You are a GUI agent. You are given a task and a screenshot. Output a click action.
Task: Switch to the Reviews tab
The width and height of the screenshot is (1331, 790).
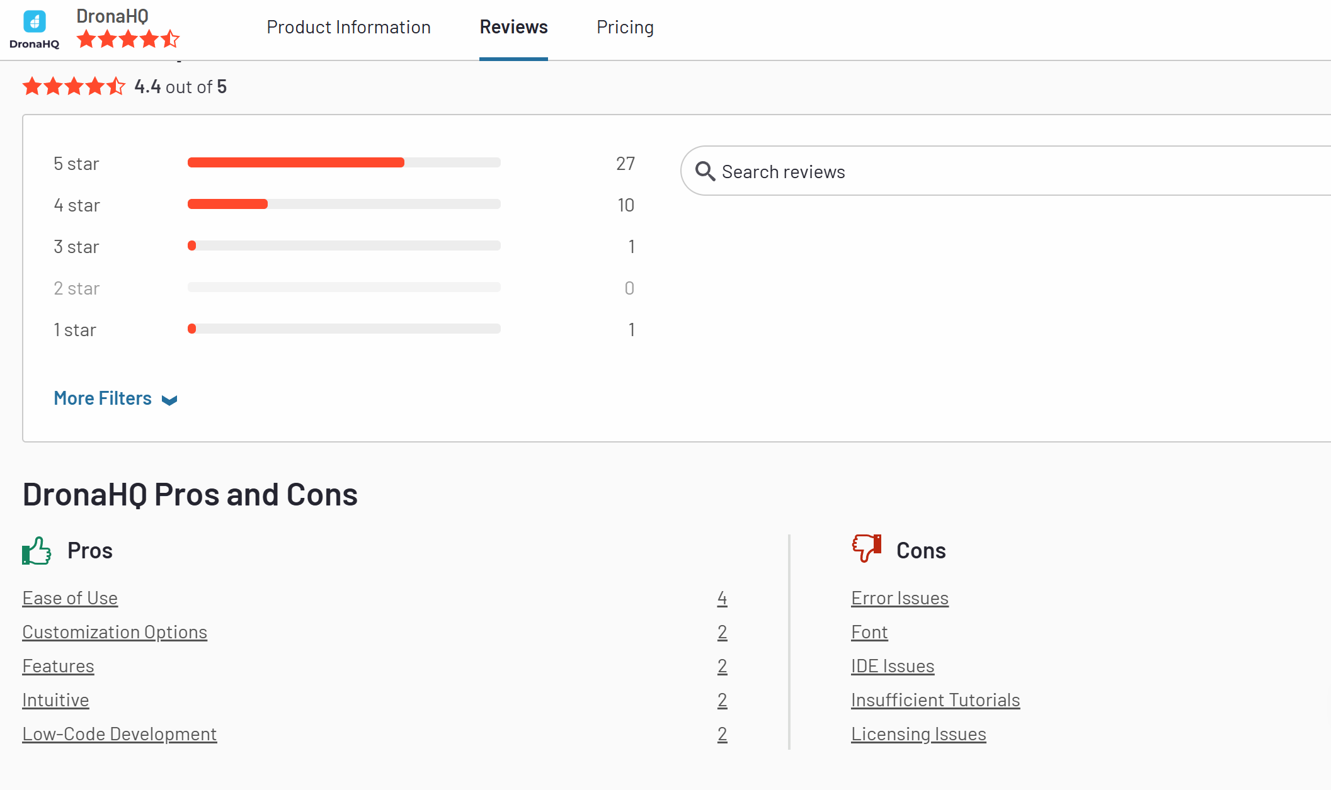(x=513, y=27)
